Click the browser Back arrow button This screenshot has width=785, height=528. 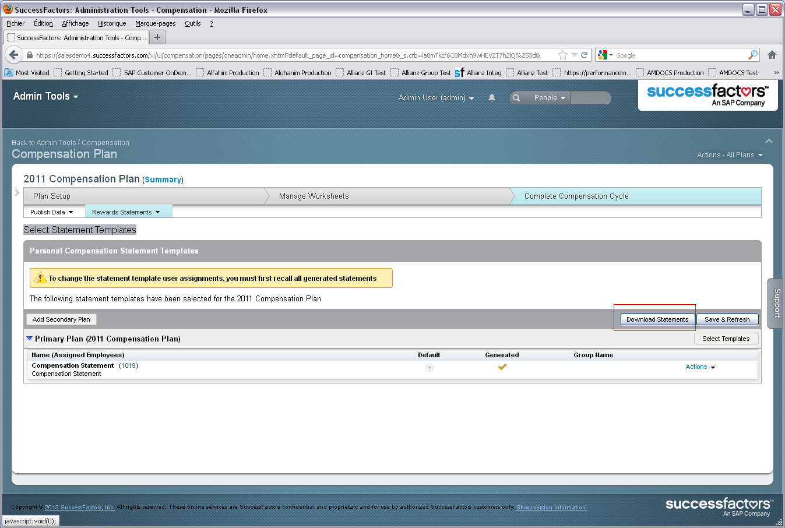pos(14,55)
